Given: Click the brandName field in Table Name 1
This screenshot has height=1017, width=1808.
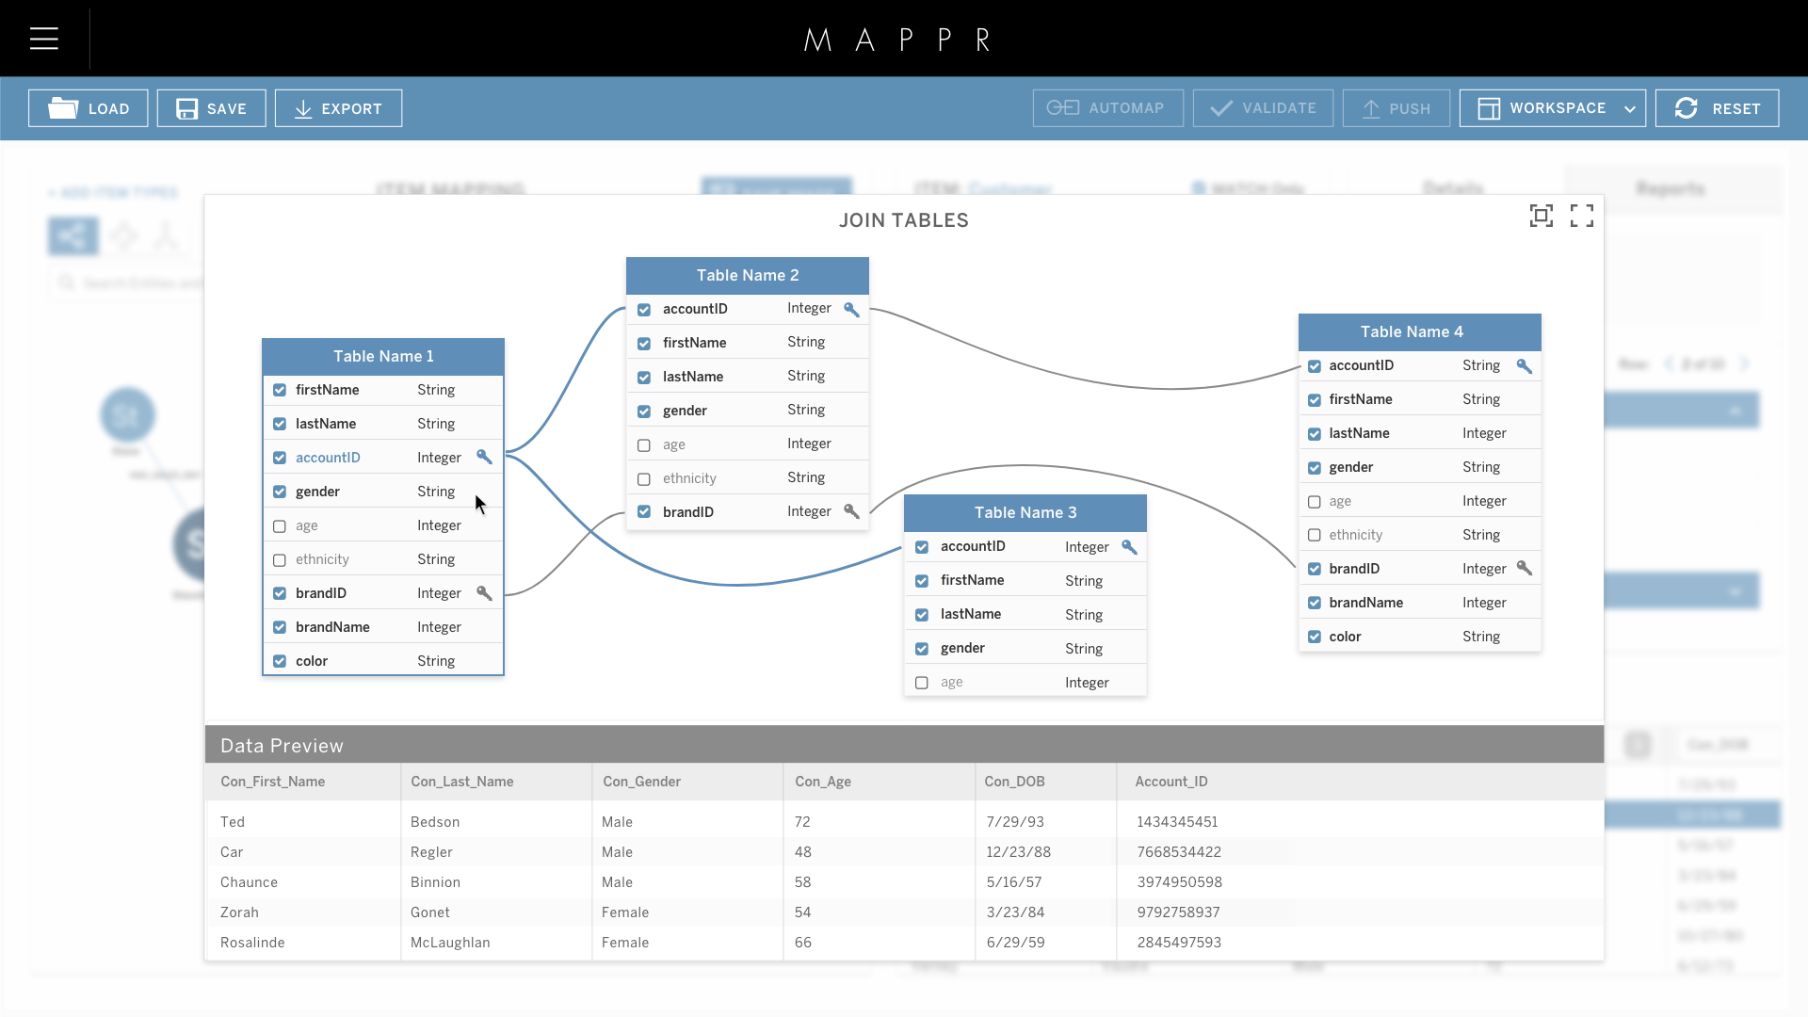Looking at the screenshot, I should click(383, 627).
